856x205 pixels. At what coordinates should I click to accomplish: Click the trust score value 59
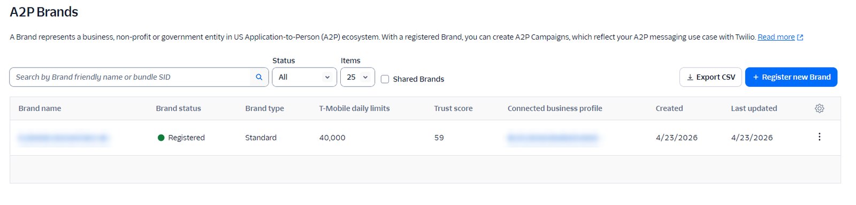439,138
